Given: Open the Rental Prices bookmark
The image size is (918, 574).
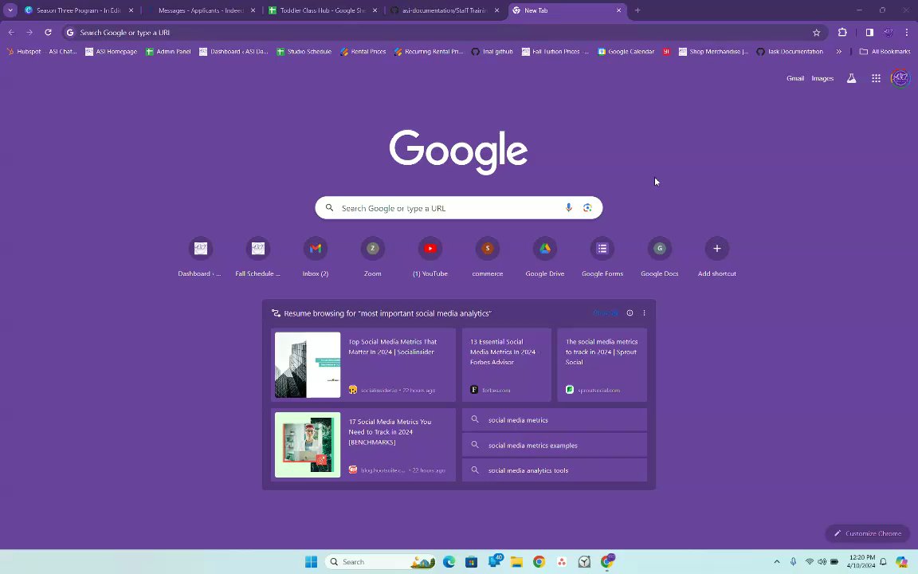Looking at the screenshot, I should tap(363, 52).
